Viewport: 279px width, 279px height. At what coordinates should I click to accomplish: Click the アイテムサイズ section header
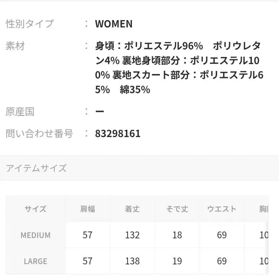coord(36,168)
